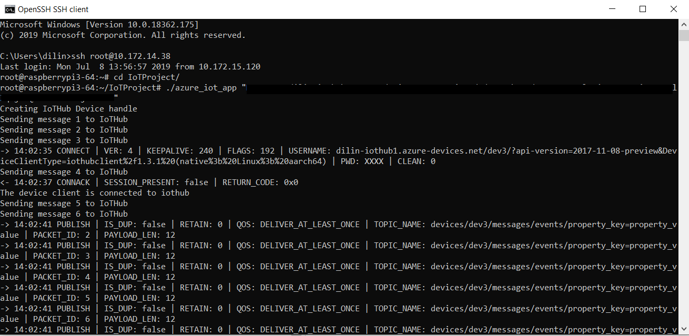The width and height of the screenshot is (689, 336).
Task: Click 'KEEPALIVE: 240' in the CONNECT line
Action: click(x=180, y=151)
